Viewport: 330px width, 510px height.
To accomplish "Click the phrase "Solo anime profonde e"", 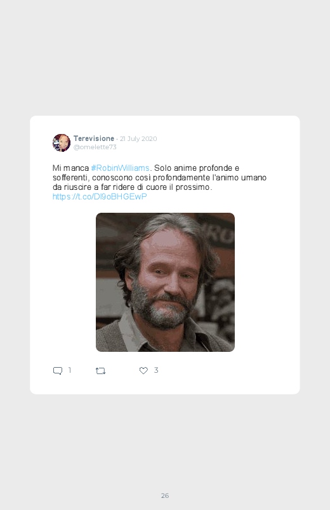I will click(196, 168).
